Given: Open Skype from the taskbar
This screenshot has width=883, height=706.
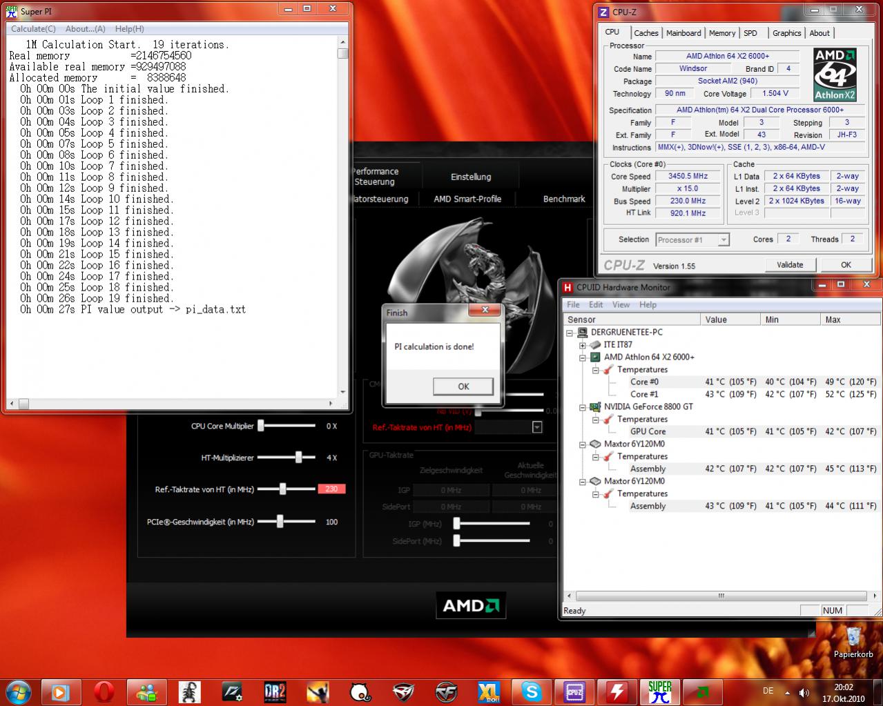Looking at the screenshot, I should click(x=532, y=692).
